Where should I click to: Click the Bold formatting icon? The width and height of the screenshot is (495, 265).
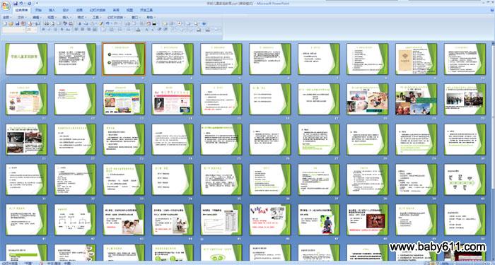(44, 30)
